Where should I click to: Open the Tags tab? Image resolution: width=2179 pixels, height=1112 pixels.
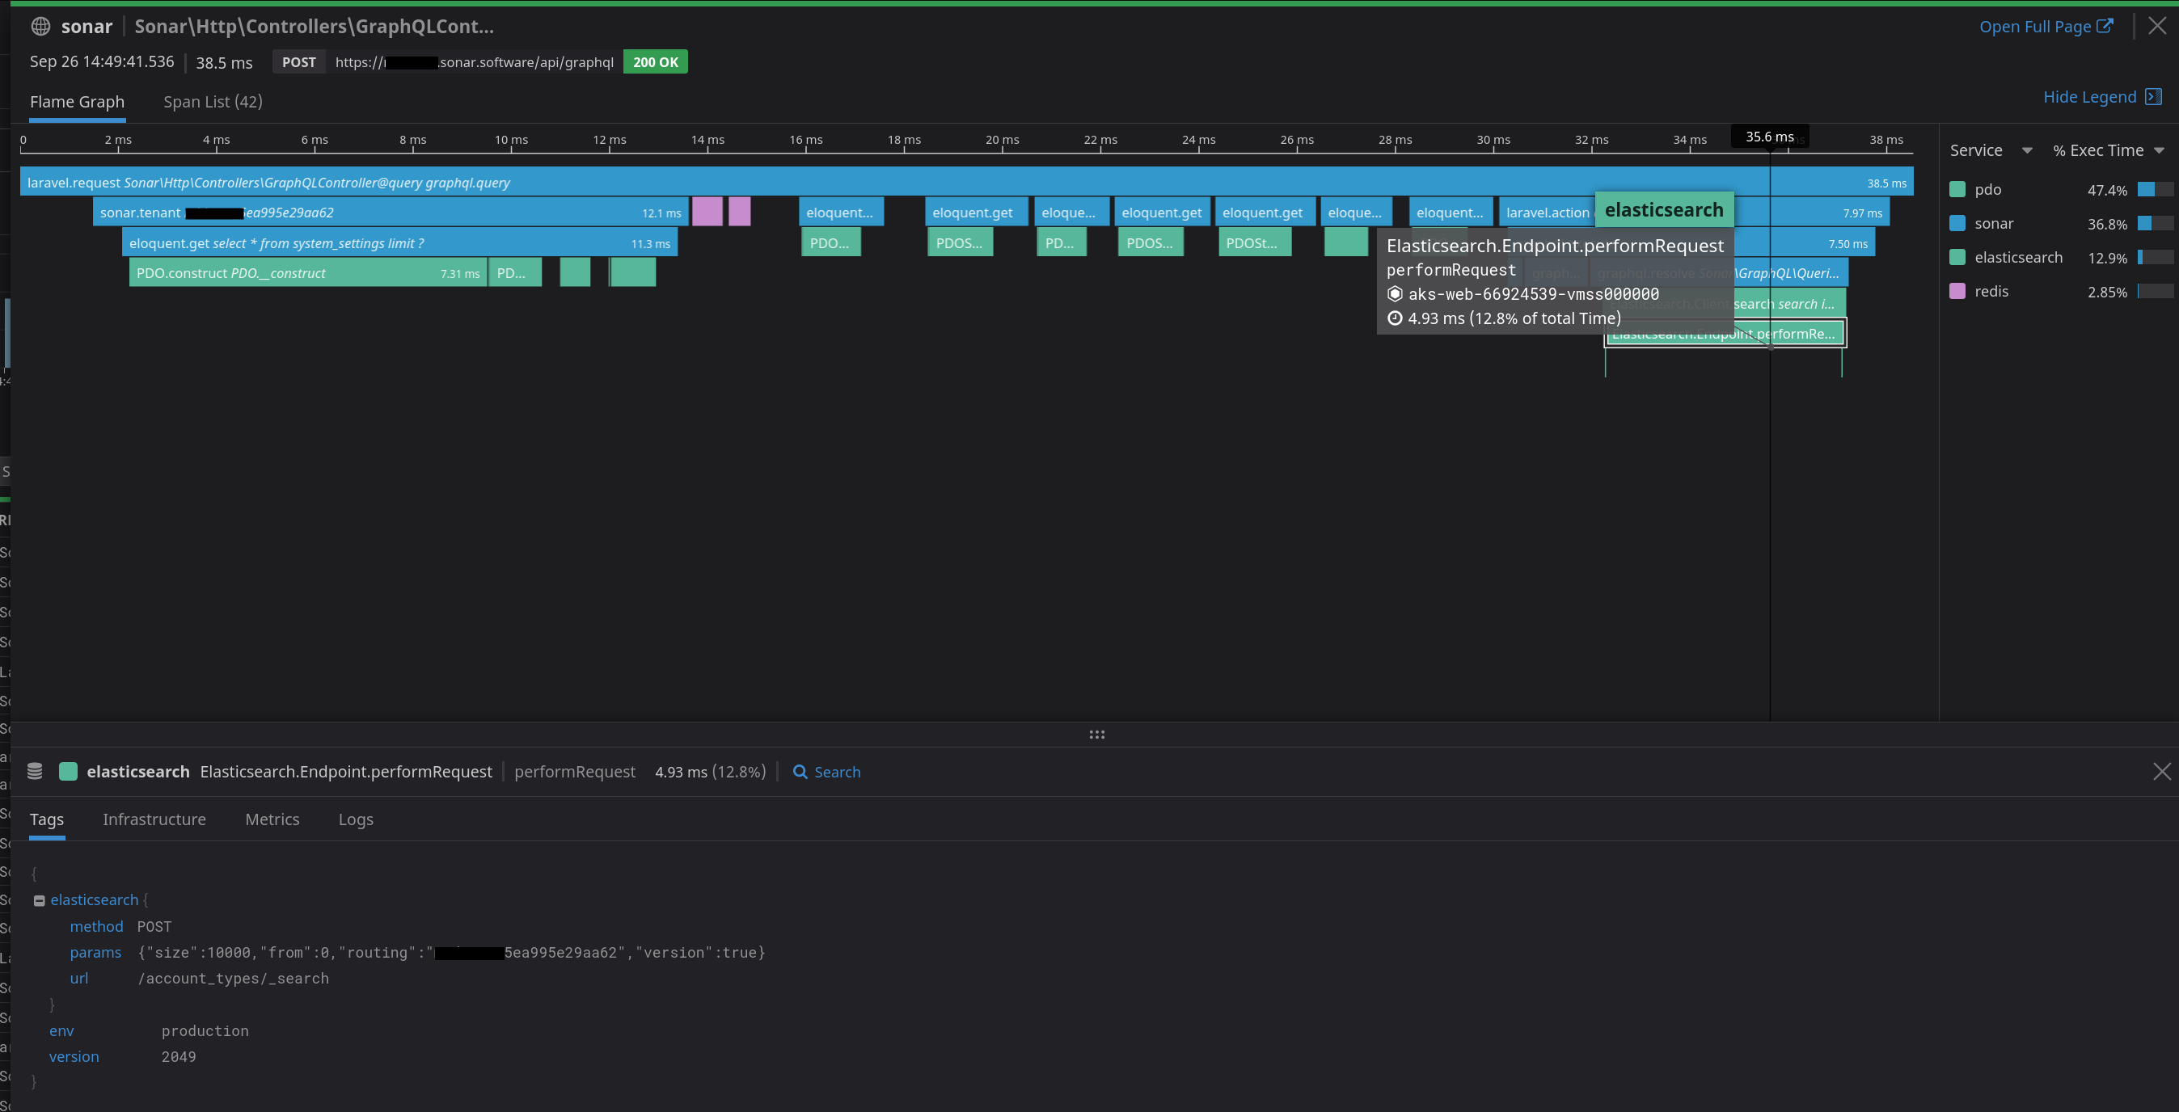tap(47, 819)
